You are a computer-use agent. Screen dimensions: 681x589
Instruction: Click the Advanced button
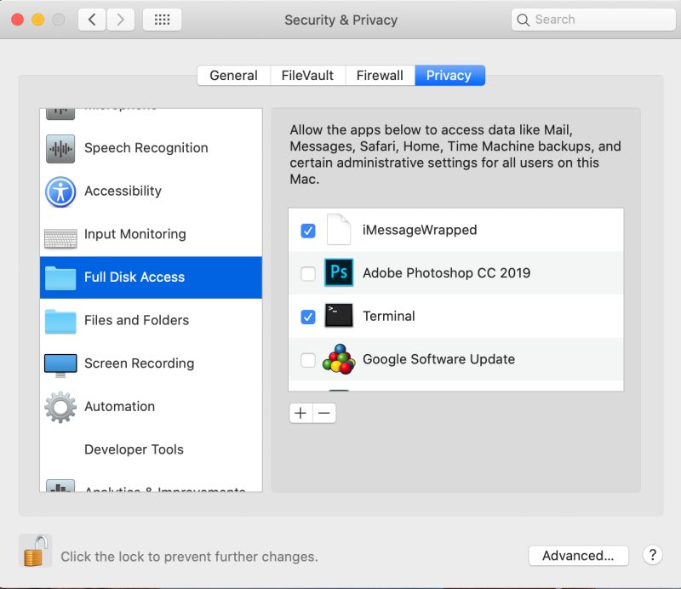click(579, 555)
